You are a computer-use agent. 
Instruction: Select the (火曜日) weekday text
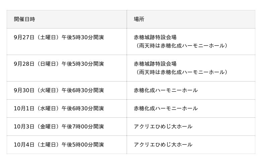point(48,90)
